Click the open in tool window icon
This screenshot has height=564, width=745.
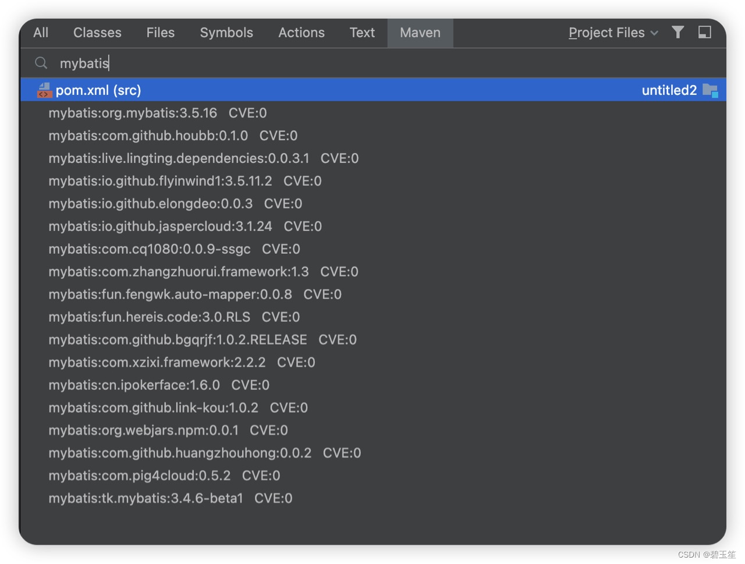pos(704,32)
